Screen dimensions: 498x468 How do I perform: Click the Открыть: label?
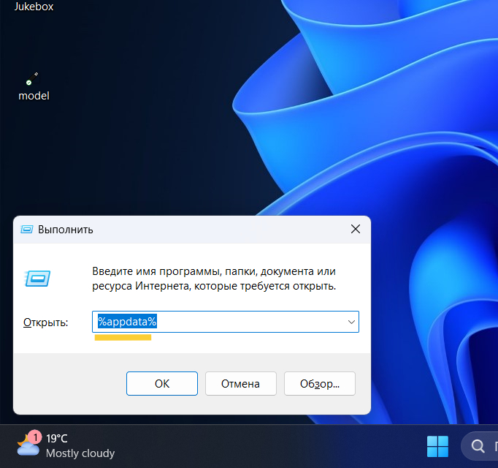click(46, 322)
